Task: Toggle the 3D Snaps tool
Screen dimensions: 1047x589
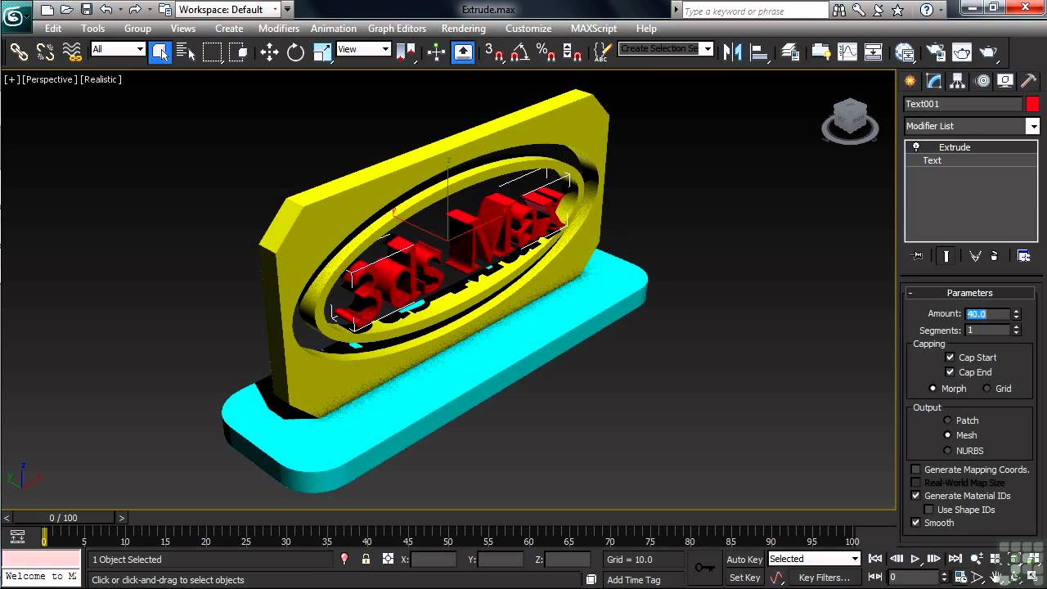Action: point(494,52)
